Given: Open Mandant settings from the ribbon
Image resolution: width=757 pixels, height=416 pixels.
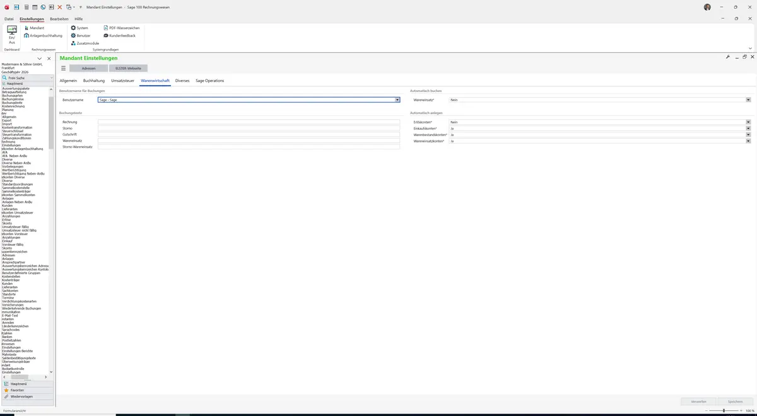Looking at the screenshot, I should coord(34,28).
